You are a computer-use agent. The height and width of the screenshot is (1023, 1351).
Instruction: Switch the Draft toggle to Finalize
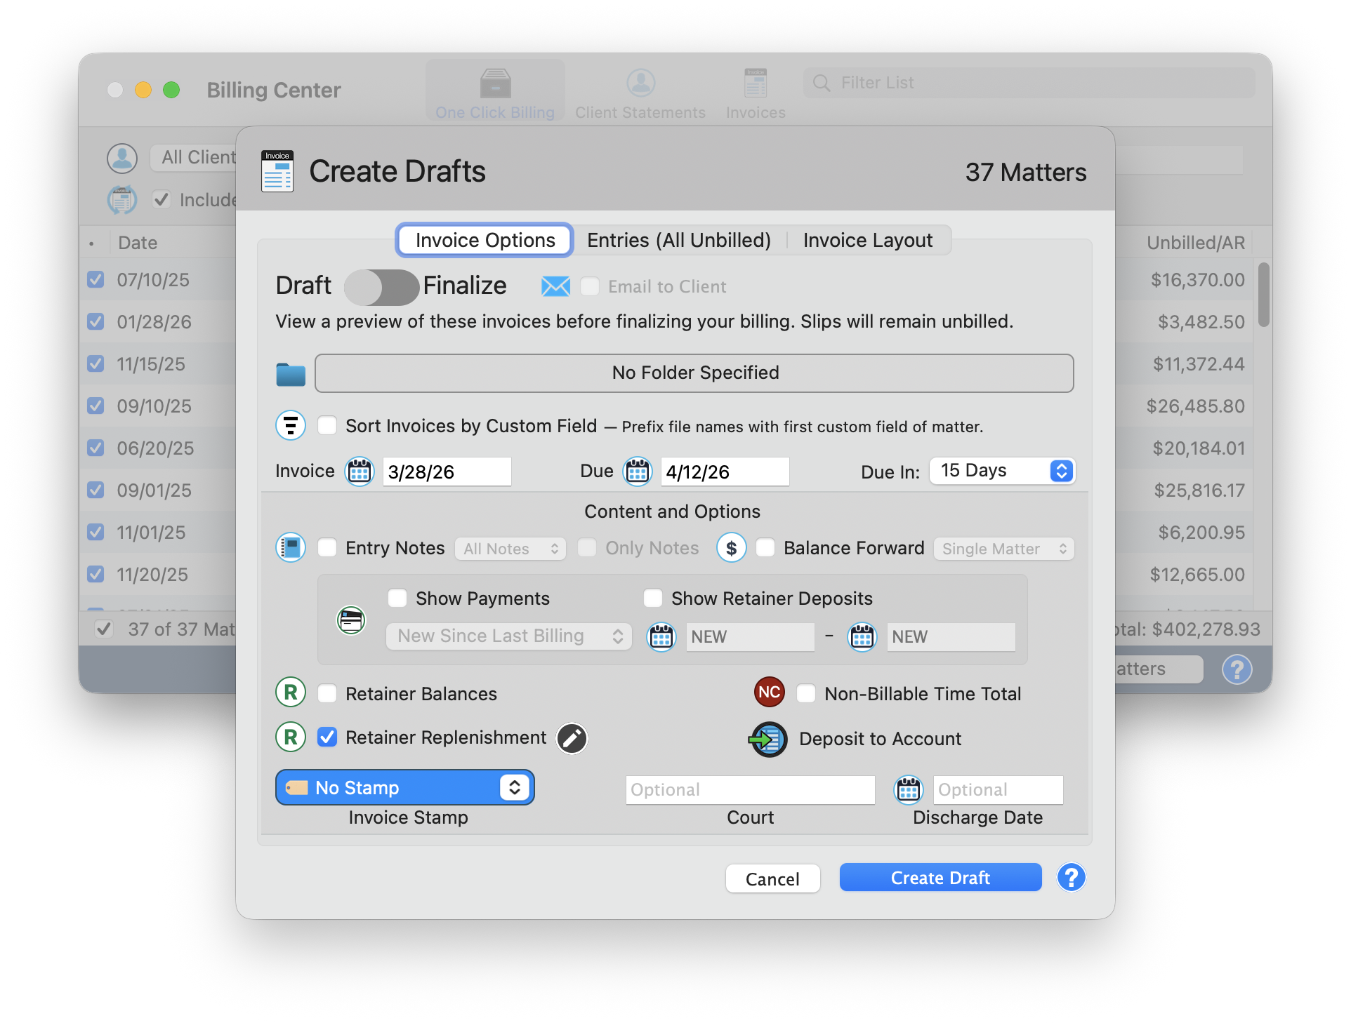[x=383, y=286]
